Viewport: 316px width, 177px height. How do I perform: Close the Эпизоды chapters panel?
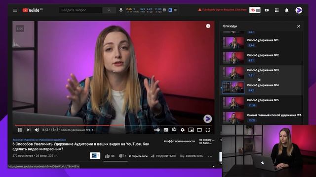[x=298, y=26]
